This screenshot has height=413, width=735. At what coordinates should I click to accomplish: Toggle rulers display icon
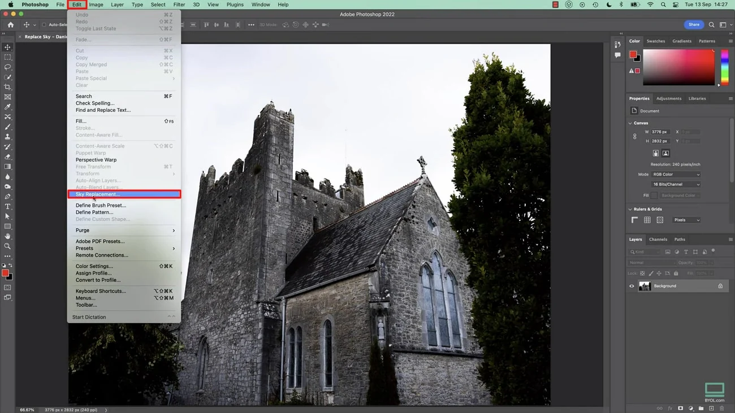tap(634, 220)
